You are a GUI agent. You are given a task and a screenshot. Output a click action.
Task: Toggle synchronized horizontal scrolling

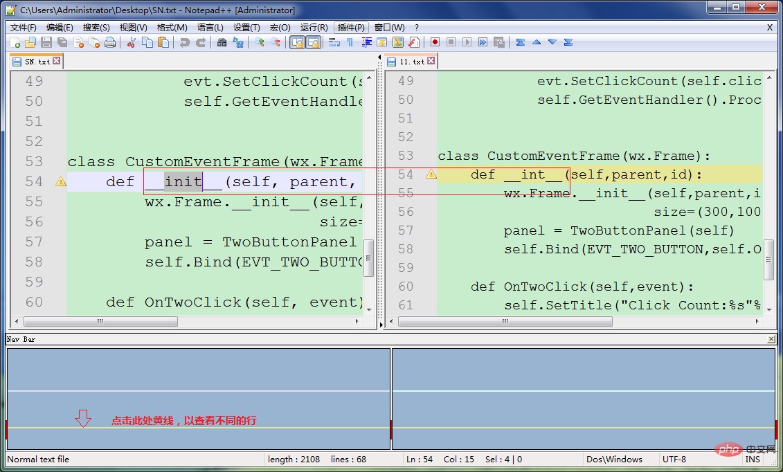[313, 43]
